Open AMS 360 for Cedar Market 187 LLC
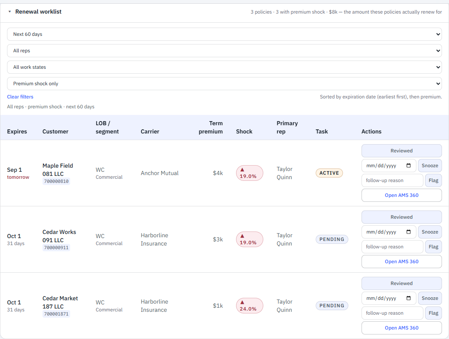The height and width of the screenshot is (339, 449). [x=402, y=328]
